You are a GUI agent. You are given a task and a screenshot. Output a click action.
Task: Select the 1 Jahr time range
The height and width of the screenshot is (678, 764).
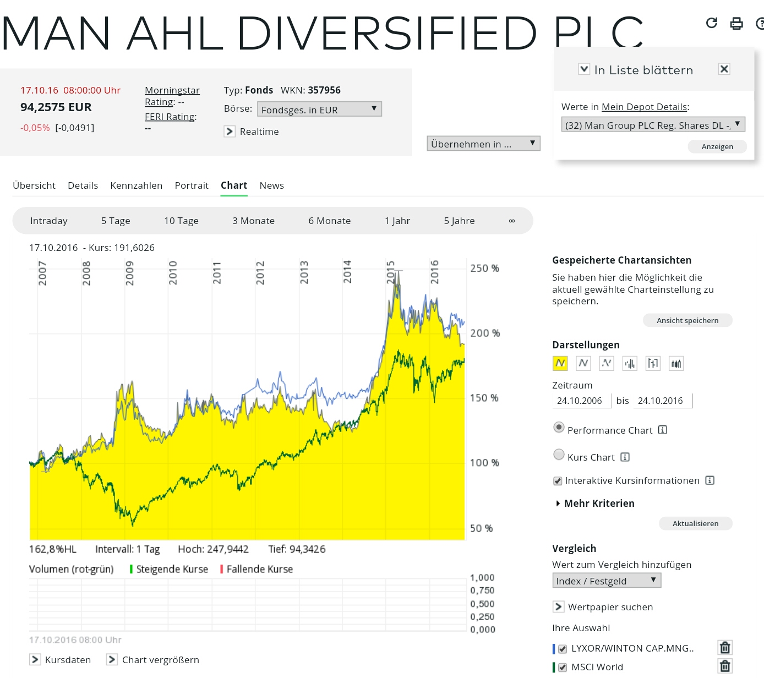click(397, 221)
